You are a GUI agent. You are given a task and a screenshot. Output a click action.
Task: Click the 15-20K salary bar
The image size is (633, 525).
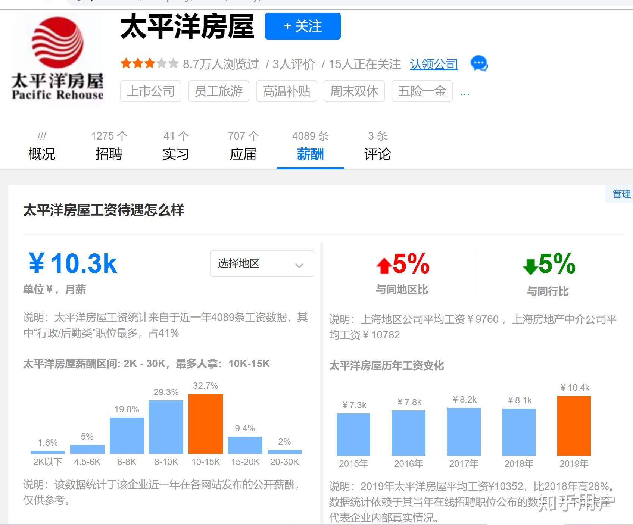(245, 445)
